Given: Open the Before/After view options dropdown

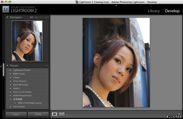Looking at the screenshot, I should click(x=66, y=114).
